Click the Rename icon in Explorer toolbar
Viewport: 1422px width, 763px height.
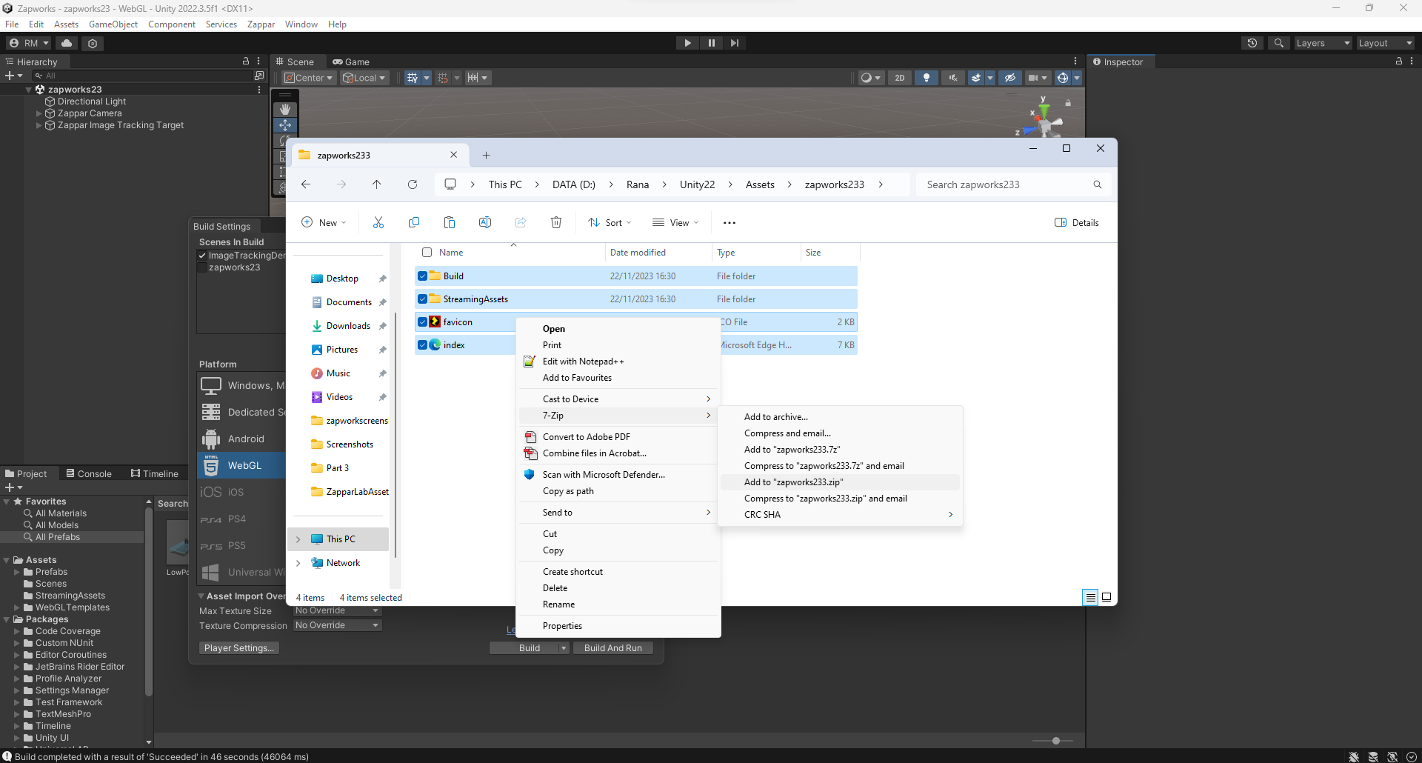point(485,222)
